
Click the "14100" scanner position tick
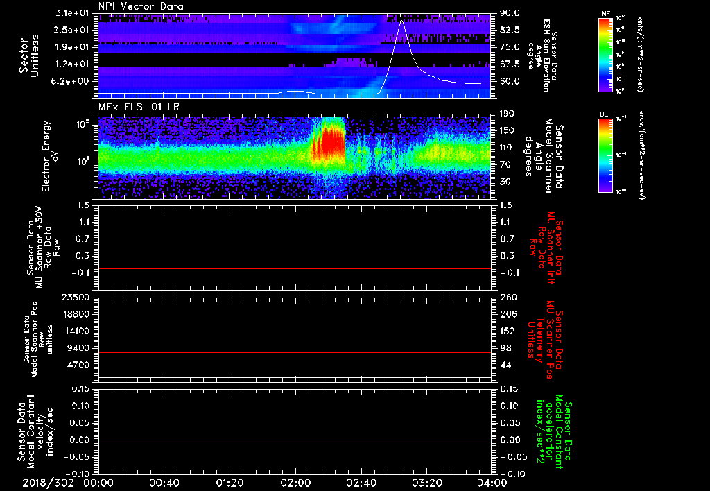point(77,331)
